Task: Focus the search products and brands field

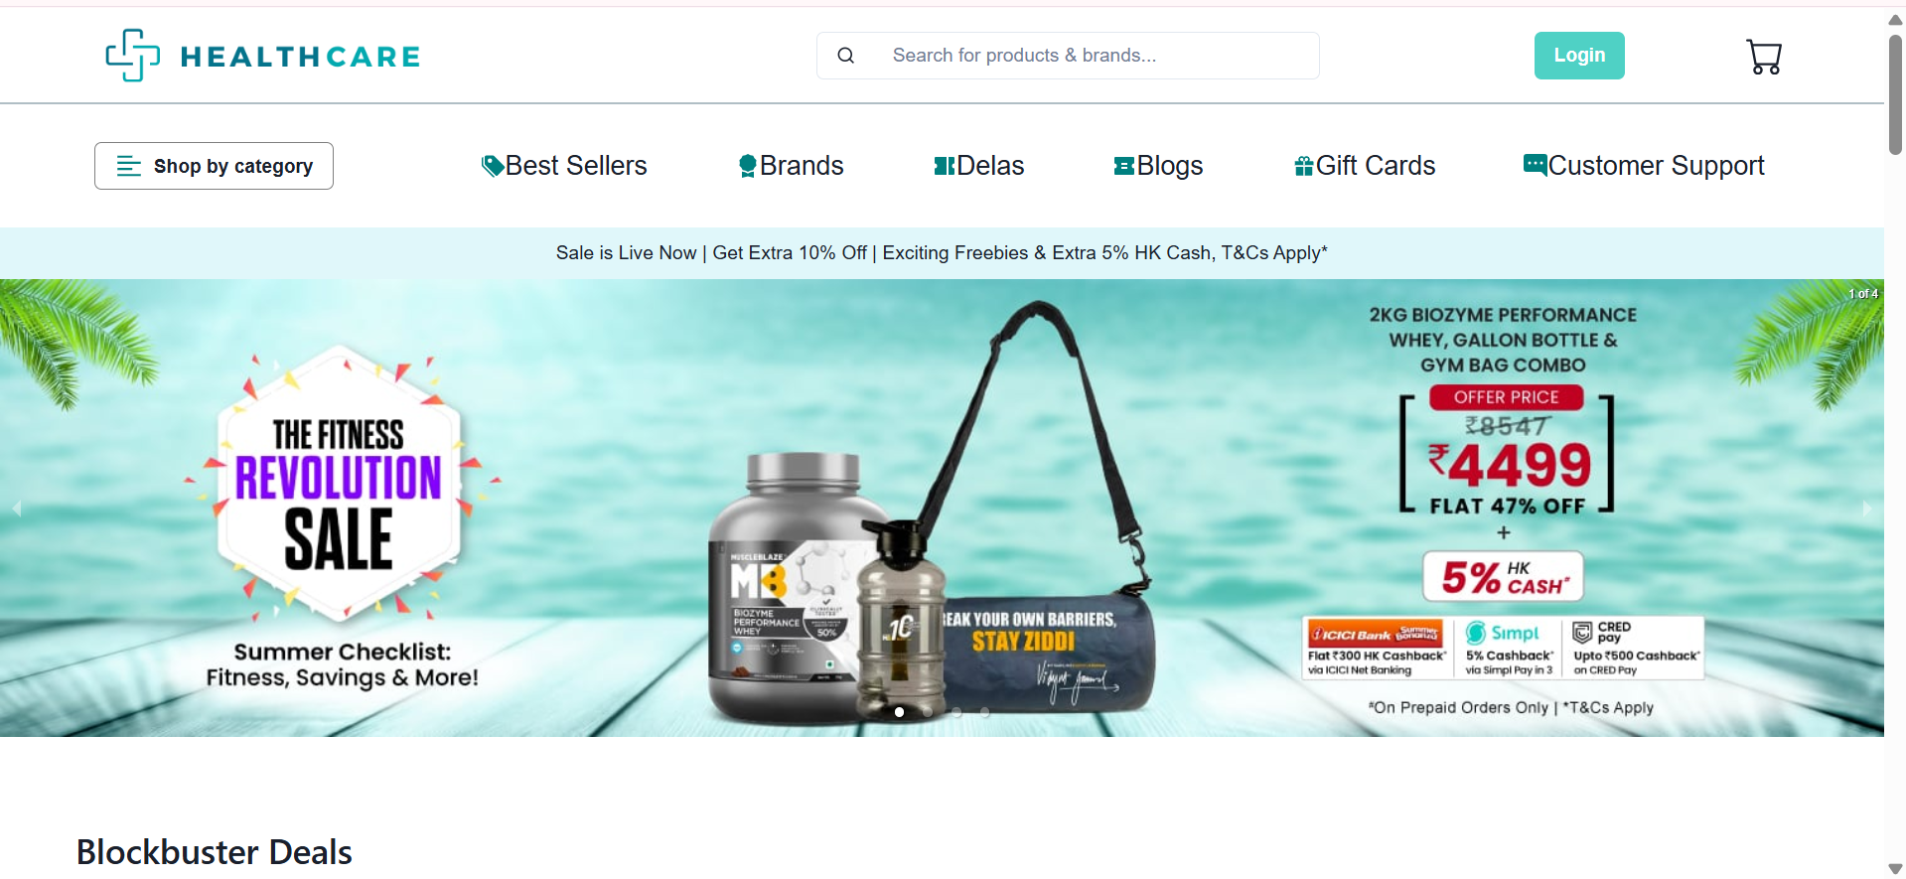Action: click(1068, 56)
